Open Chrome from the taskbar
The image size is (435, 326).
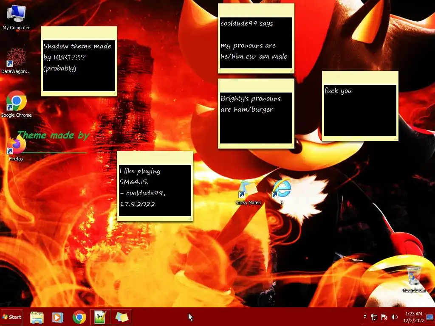(x=79, y=317)
